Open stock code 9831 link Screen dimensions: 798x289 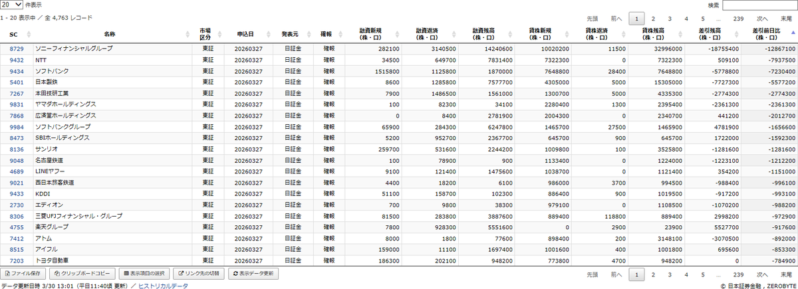click(x=17, y=104)
